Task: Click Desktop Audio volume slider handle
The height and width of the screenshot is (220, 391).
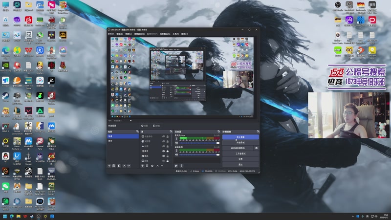Action: click(218, 154)
